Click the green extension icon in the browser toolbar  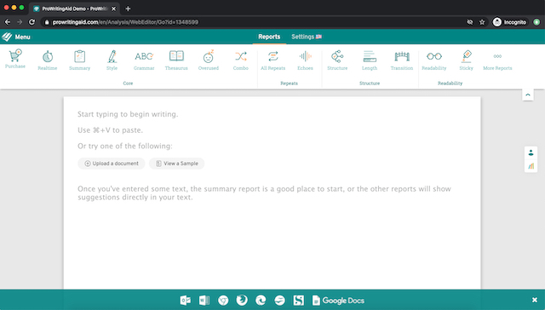click(x=536, y=22)
